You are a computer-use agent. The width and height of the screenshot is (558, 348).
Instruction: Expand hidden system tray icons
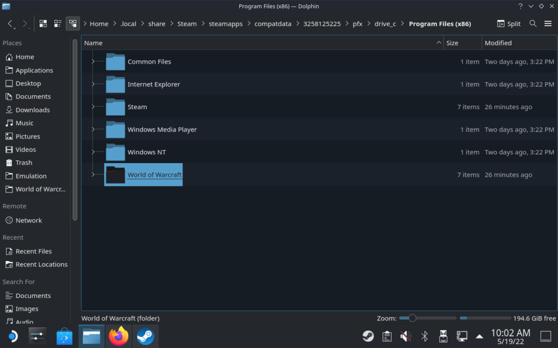[479, 336]
